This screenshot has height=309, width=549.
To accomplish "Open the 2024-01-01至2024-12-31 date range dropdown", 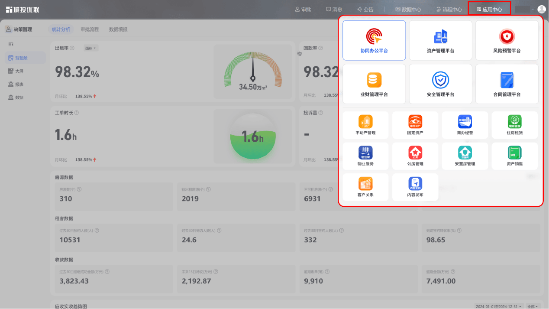I will tap(499, 306).
